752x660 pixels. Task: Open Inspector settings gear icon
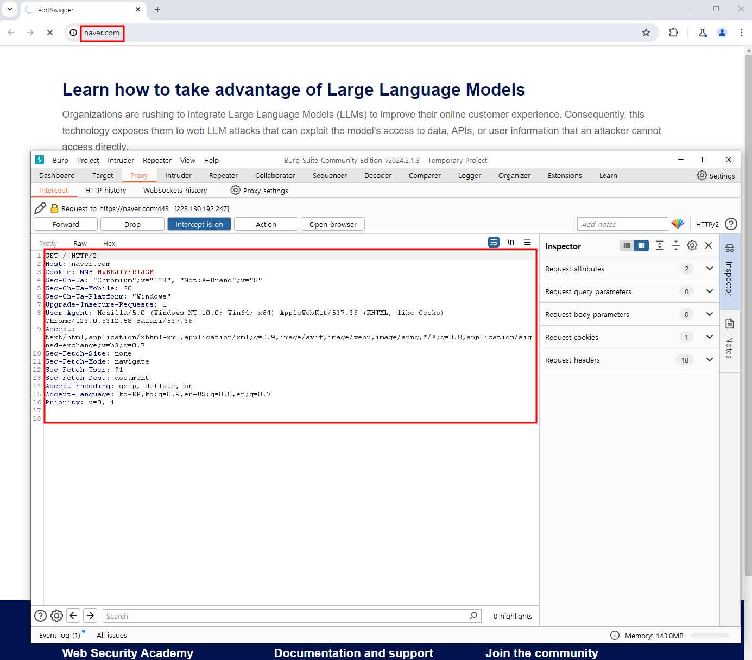692,245
